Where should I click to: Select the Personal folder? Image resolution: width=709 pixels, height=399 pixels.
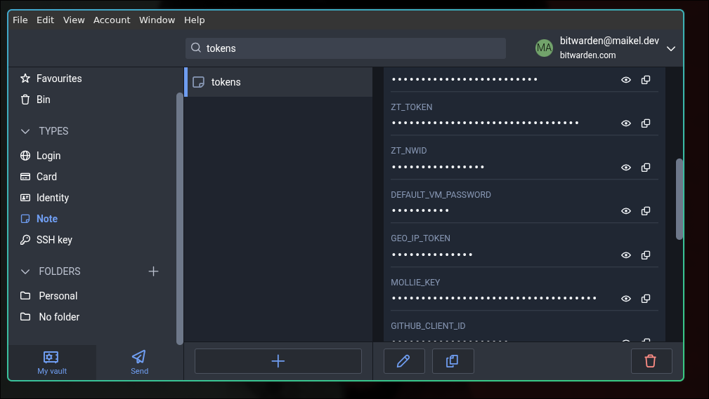coord(58,296)
